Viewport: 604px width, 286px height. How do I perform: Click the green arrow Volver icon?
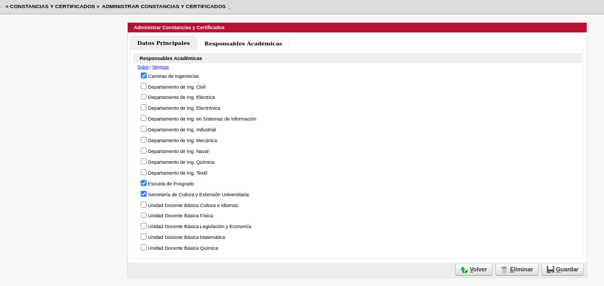click(x=464, y=270)
